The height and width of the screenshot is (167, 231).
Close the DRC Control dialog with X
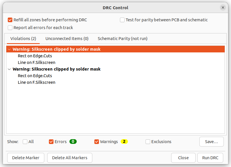223,7
